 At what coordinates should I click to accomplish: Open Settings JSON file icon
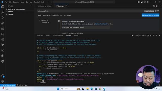(x=154, y=6)
